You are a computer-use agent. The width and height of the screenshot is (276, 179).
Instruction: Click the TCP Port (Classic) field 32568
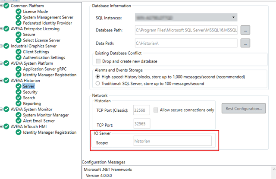(141, 110)
